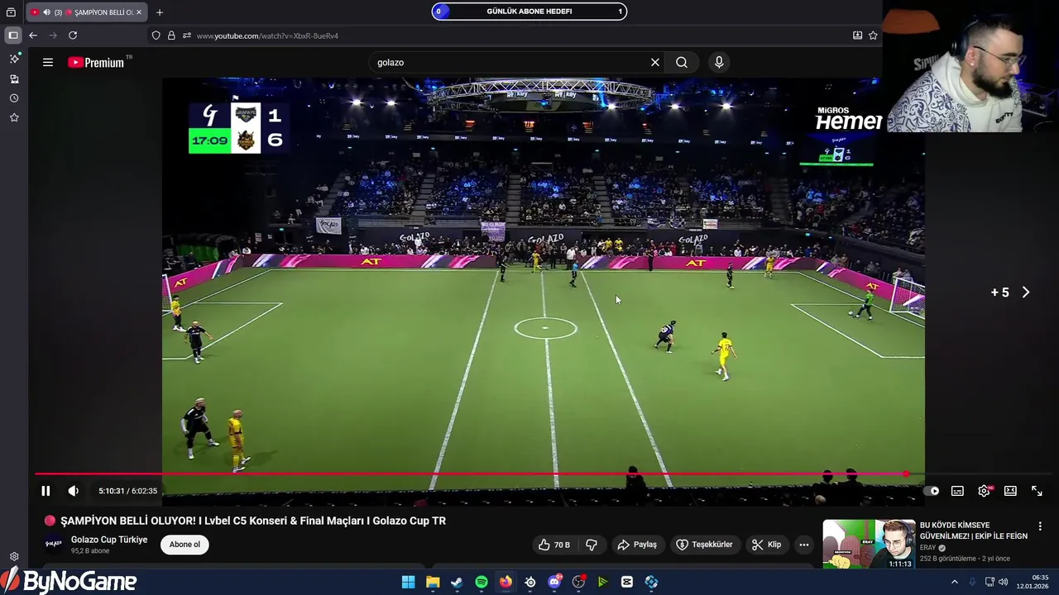Open Spotify from taskbar
The image size is (1059, 595).
pos(482,582)
